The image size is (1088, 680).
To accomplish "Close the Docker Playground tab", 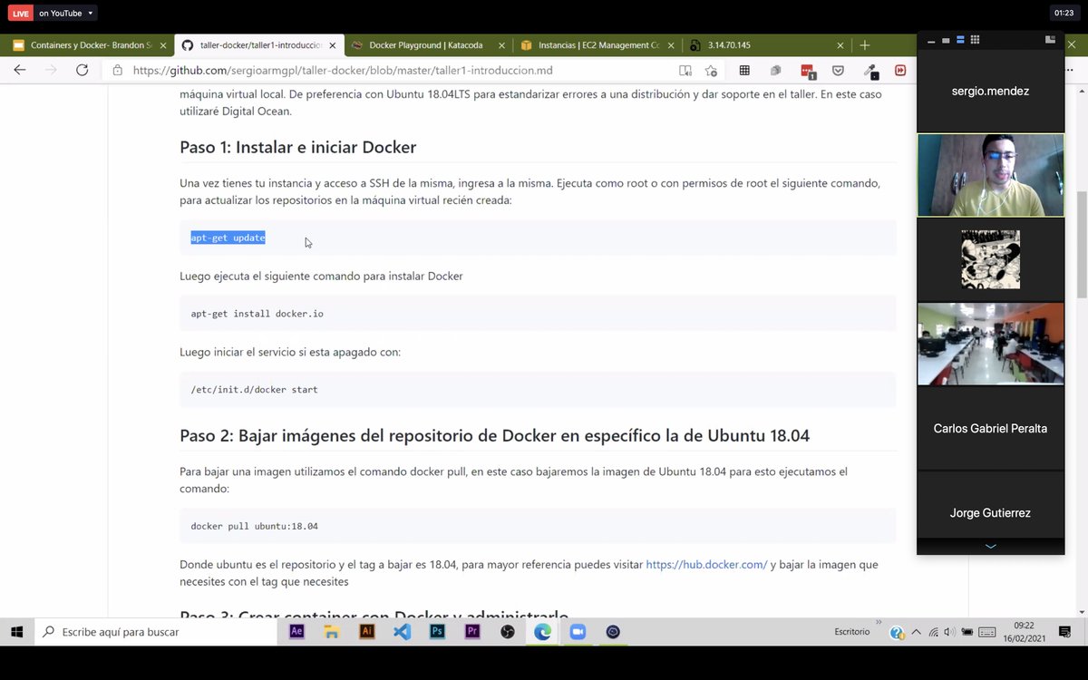I will tap(501, 44).
